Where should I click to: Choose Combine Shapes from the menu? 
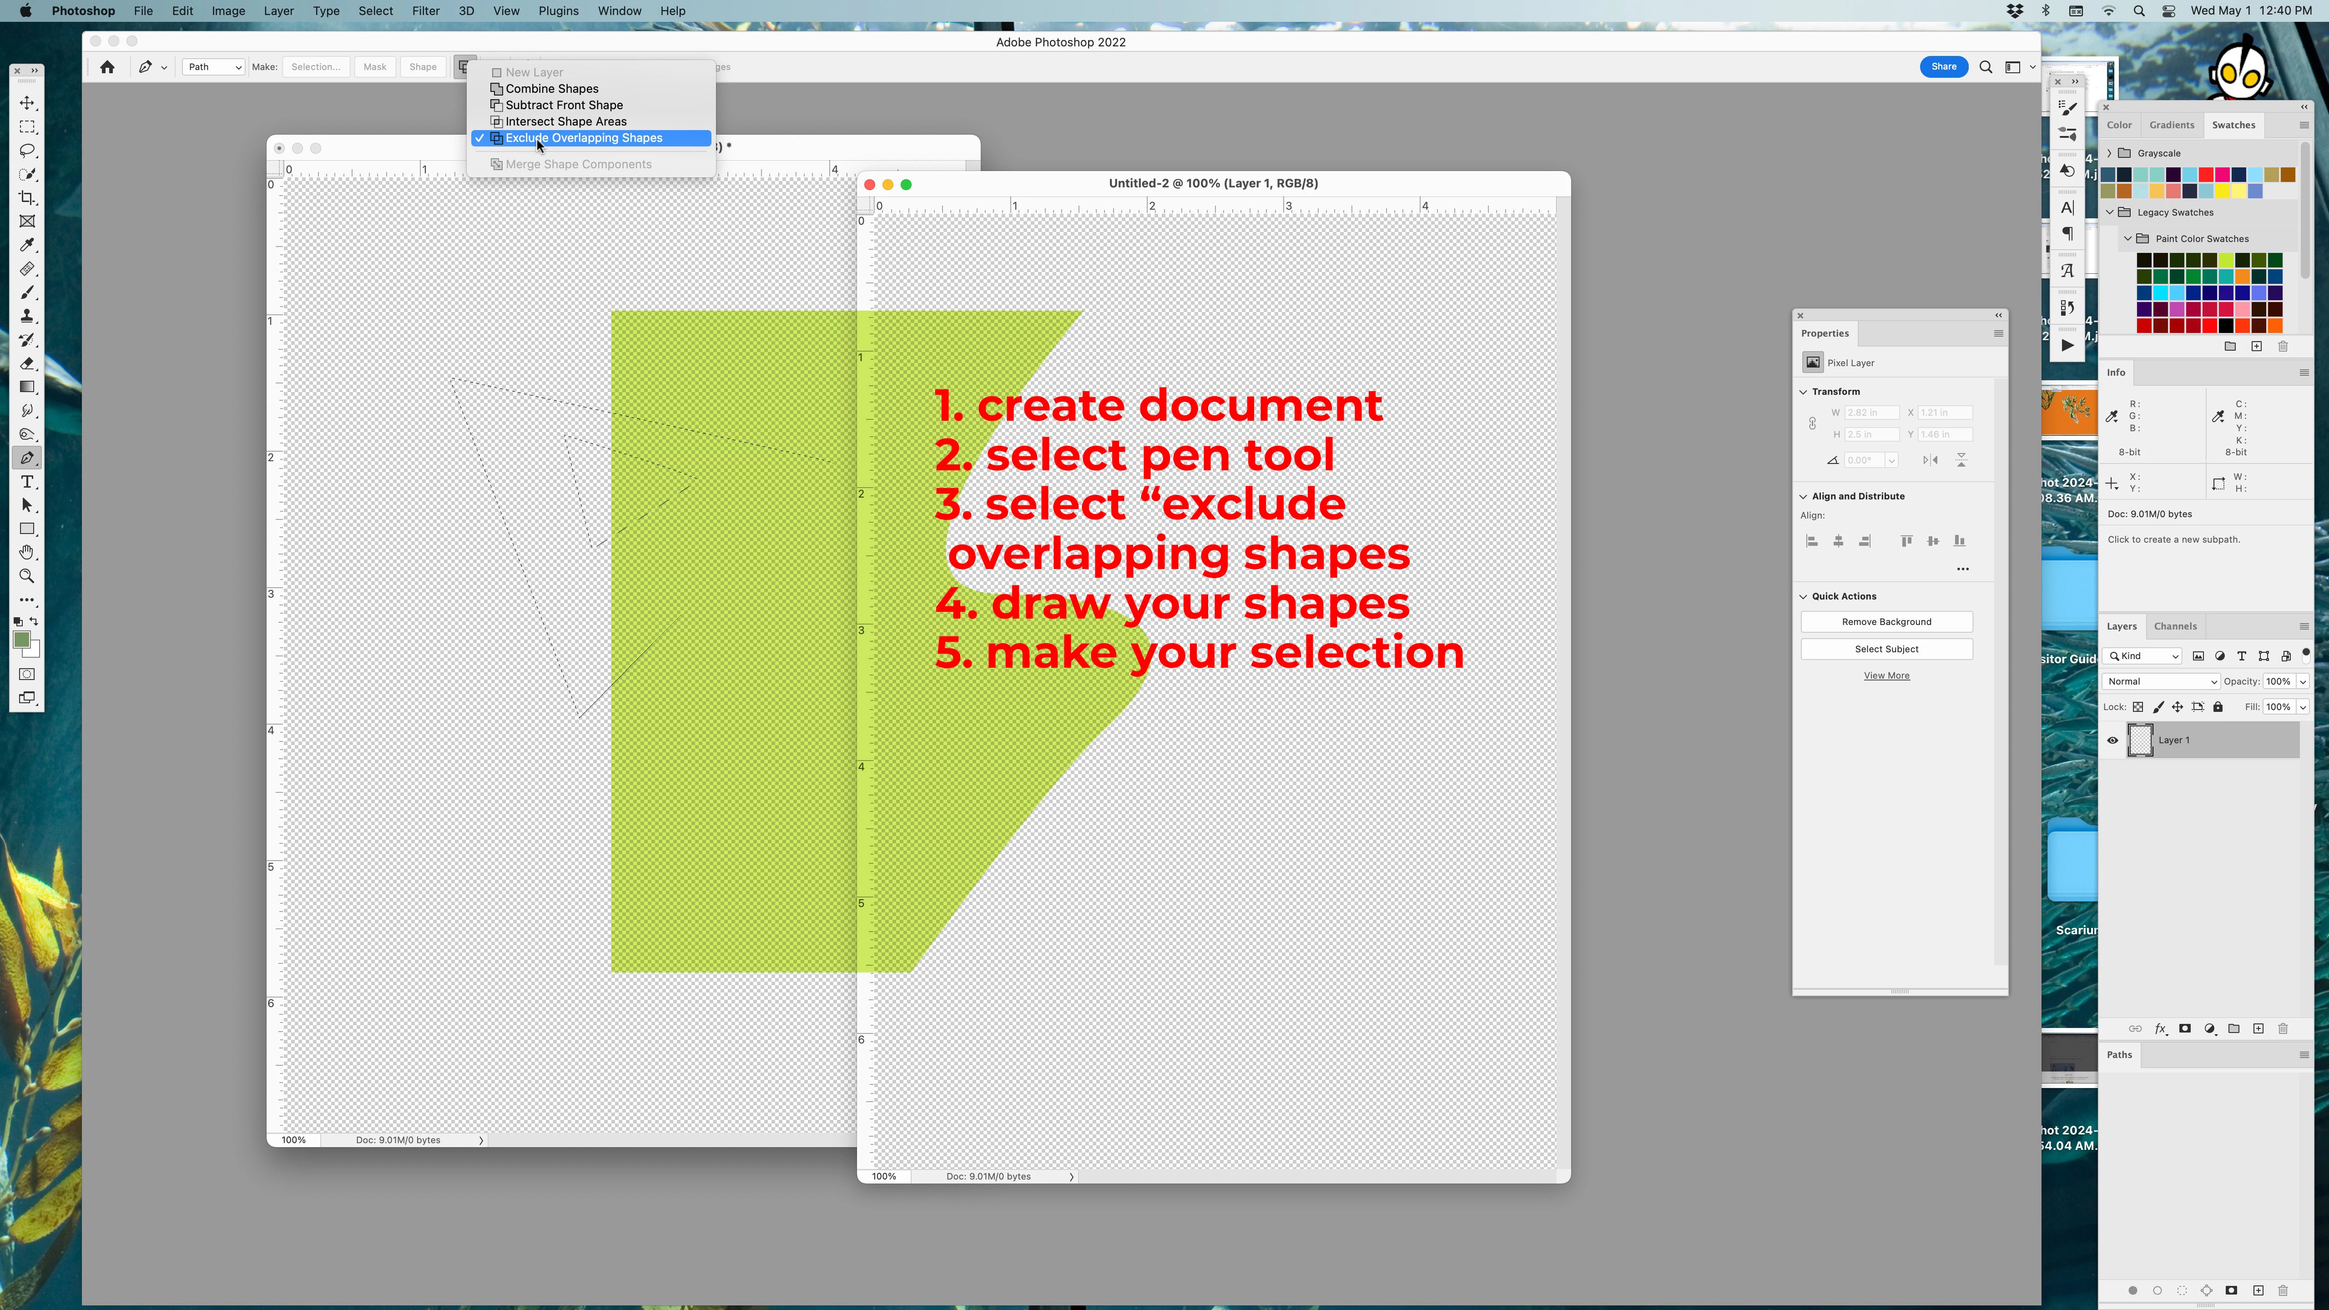tap(551, 89)
